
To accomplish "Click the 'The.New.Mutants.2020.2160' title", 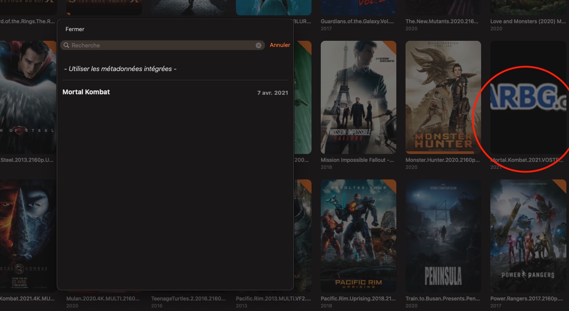I will [x=442, y=21].
